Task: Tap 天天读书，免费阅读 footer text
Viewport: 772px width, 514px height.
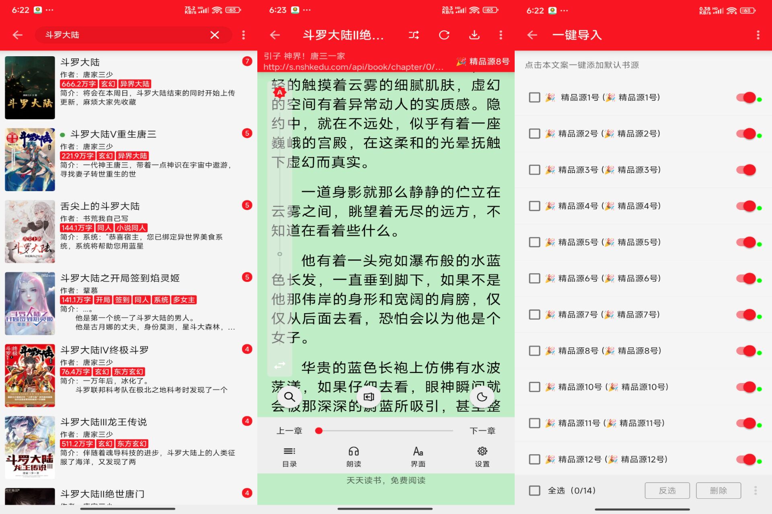Action: [x=386, y=480]
